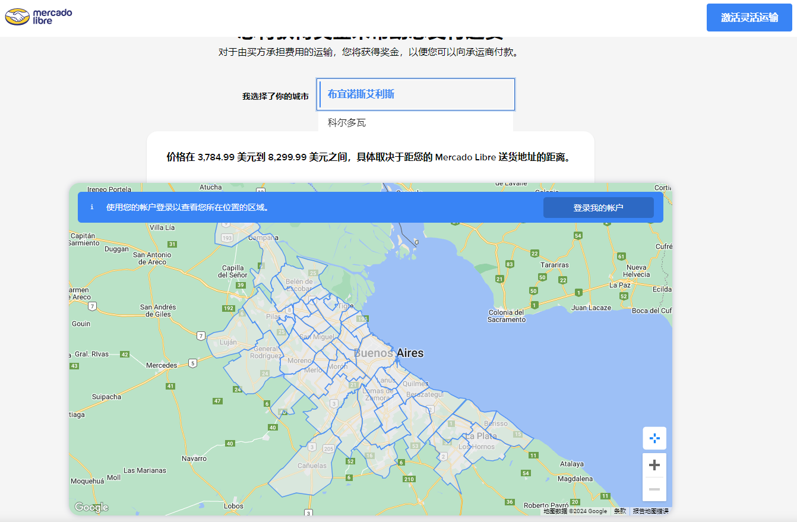Click the Nueva Helvecia map label
This screenshot has width=797, height=522.
(x=637, y=271)
